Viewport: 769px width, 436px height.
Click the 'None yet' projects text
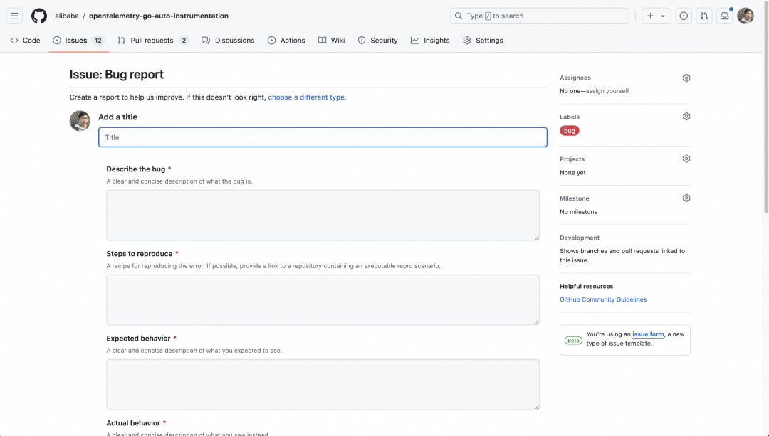(572, 172)
